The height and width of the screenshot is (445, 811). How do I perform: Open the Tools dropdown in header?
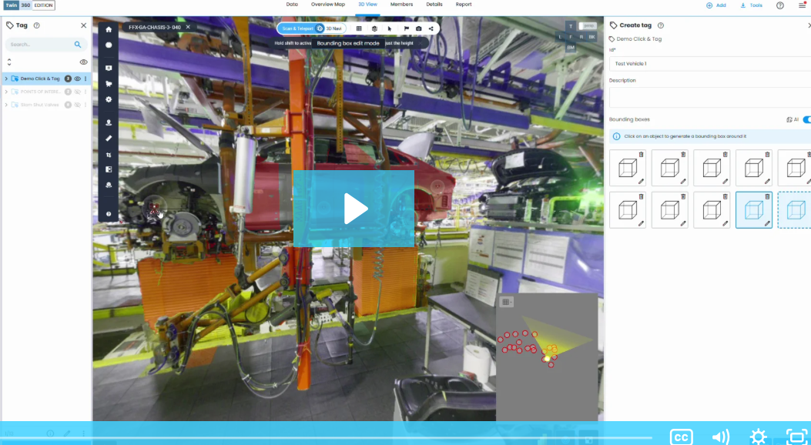click(x=751, y=5)
